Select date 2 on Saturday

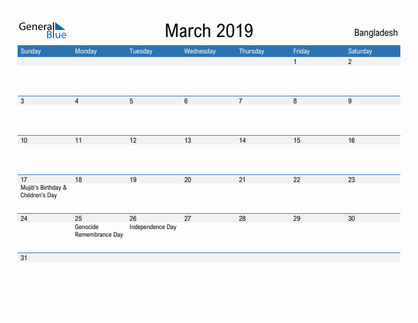(x=350, y=62)
